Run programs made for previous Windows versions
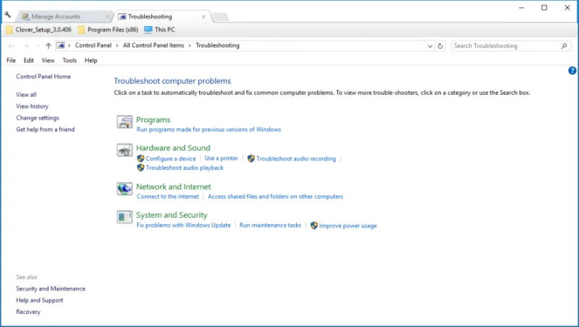 (x=208, y=129)
